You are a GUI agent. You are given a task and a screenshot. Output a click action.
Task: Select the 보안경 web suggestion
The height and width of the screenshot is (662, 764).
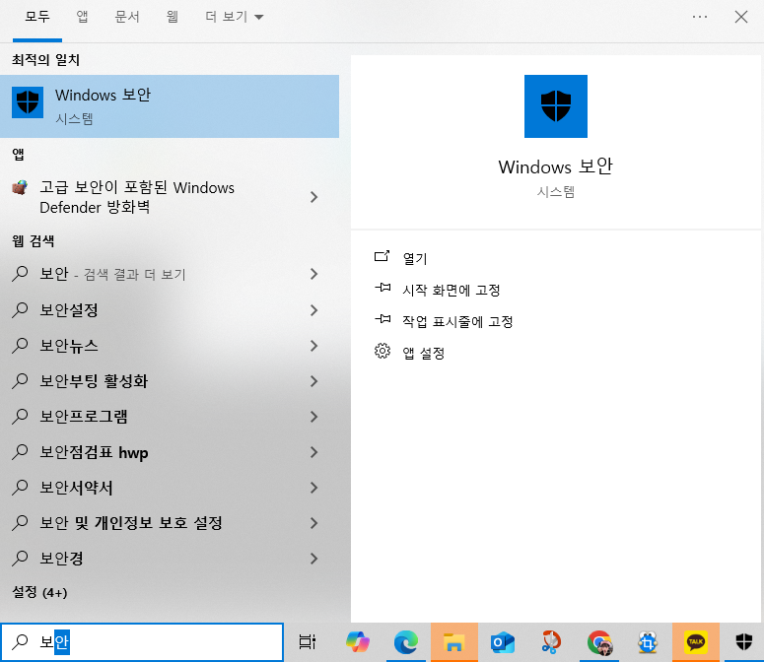point(170,559)
